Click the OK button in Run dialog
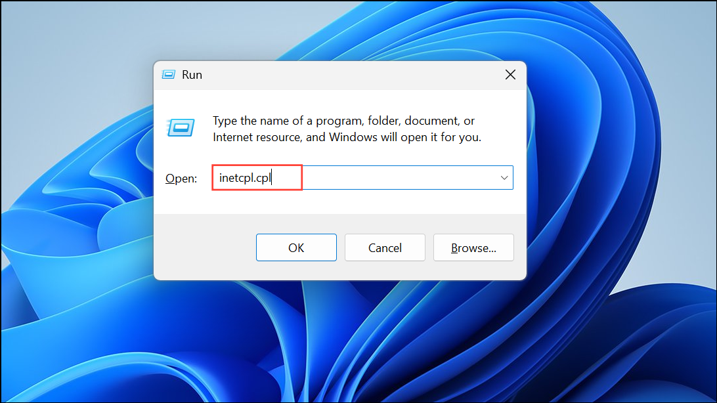The height and width of the screenshot is (403, 717). 296,247
